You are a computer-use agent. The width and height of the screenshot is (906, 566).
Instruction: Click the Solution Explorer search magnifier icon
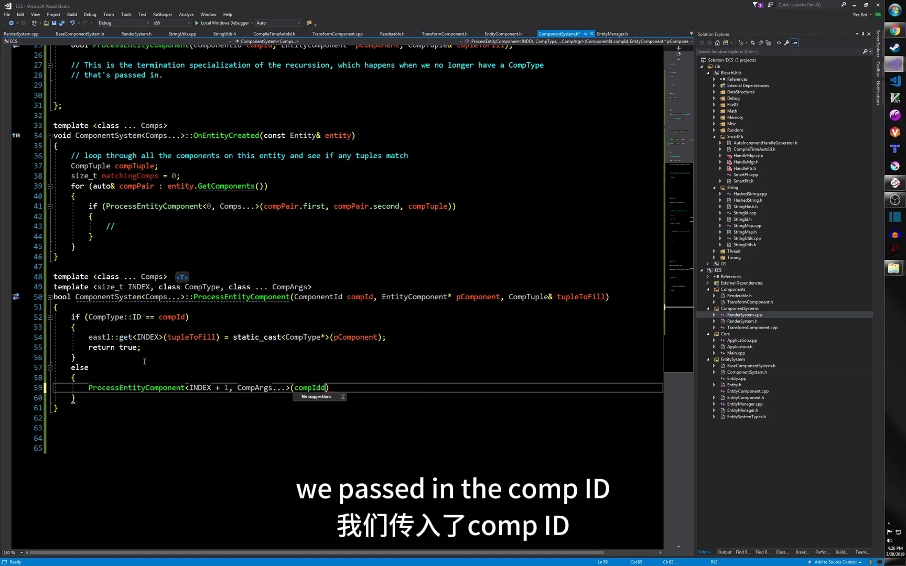tap(865, 51)
